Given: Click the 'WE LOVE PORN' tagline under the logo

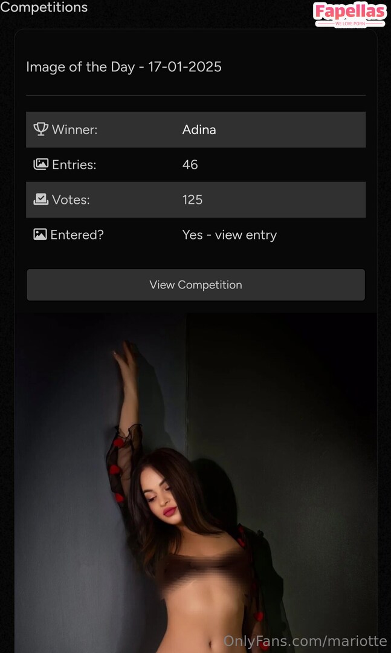Looking at the screenshot, I should coord(350,24).
